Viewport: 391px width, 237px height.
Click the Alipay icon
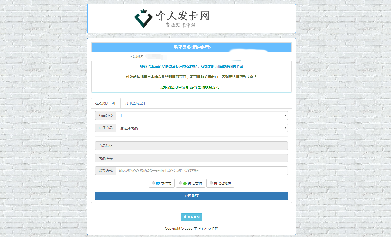click(x=158, y=184)
